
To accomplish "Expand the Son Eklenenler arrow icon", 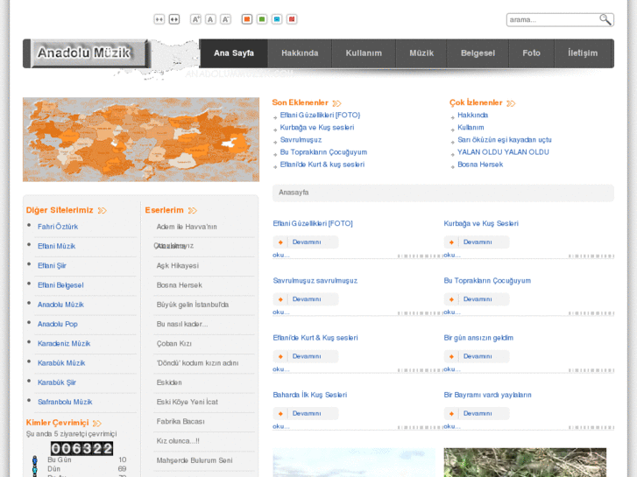I will click(337, 103).
